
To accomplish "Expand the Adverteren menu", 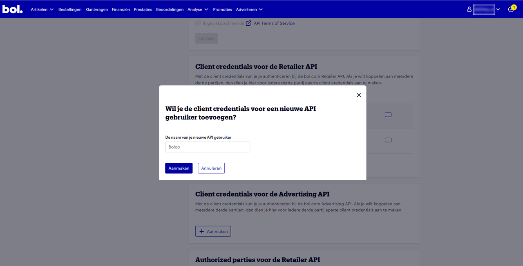I will click(249, 9).
